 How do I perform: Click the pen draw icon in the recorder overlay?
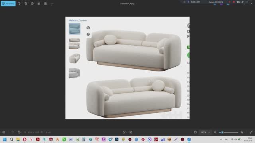click(243, 2)
